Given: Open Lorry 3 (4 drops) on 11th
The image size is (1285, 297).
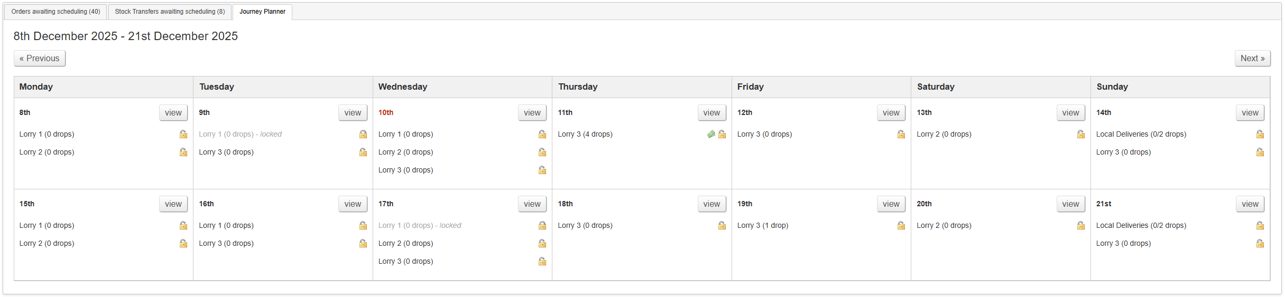Looking at the screenshot, I should [585, 135].
